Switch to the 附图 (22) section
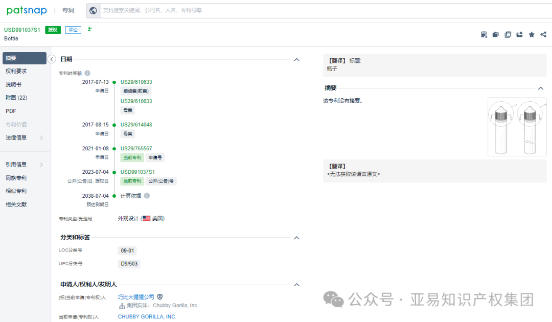This screenshot has width=552, height=322. (19, 98)
